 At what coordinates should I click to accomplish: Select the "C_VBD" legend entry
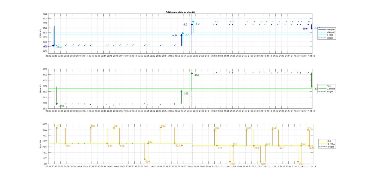(325, 35)
